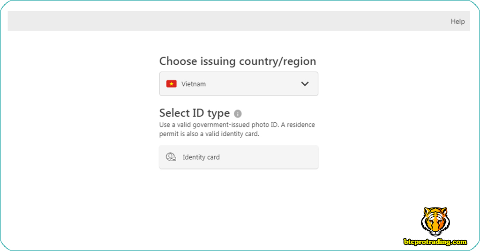
Task: Click the info icon beside Select ID type
Action: (238, 114)
